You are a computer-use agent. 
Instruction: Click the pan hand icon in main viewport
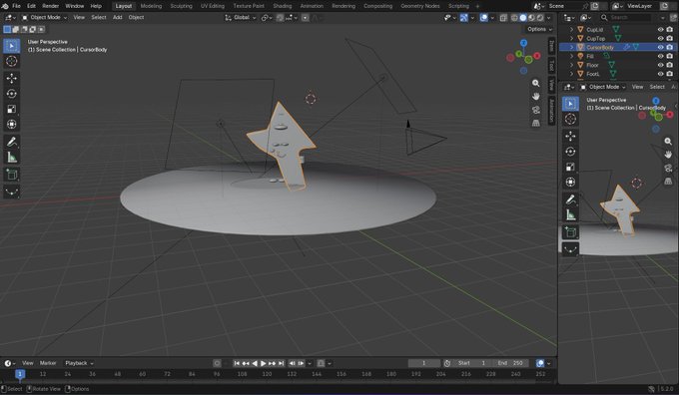pyautogui.click(x=535, y=96)
